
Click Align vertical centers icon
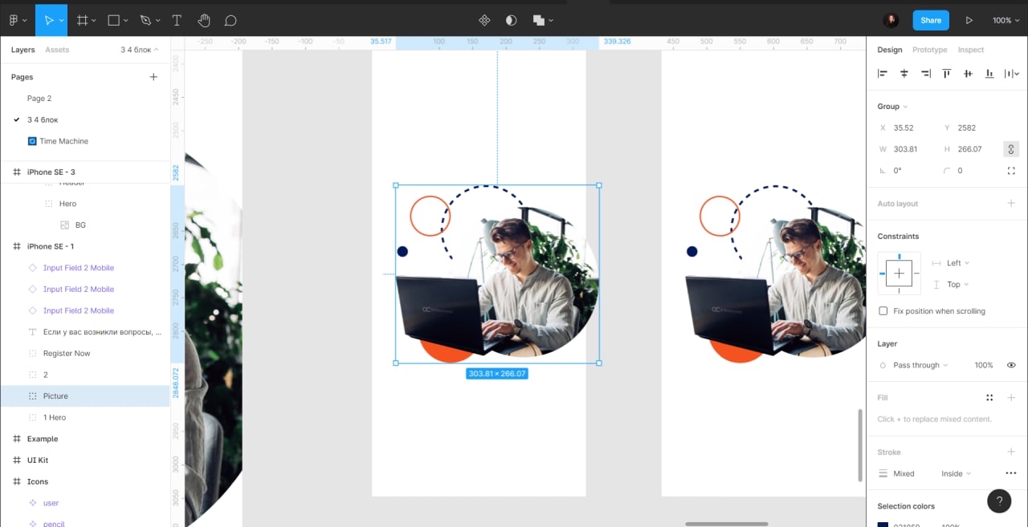coord(969,74)
